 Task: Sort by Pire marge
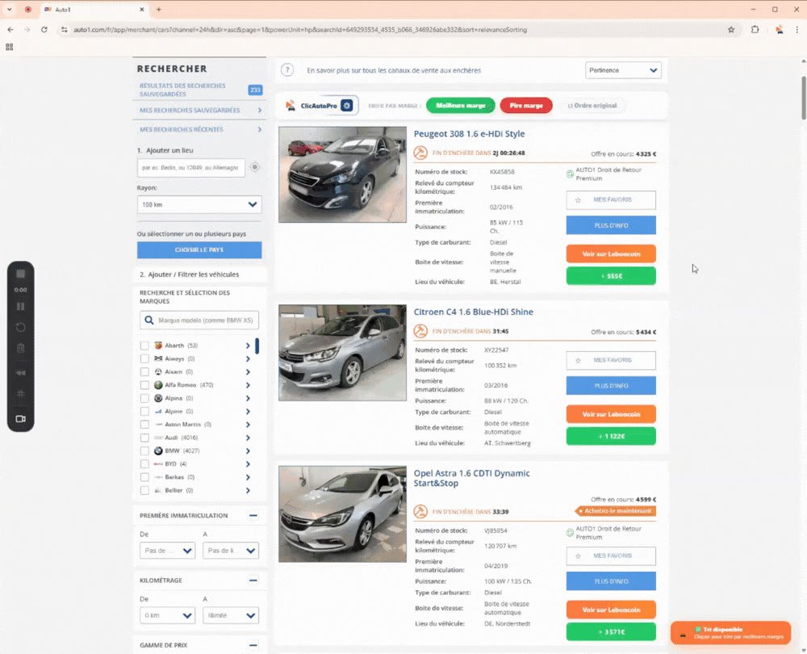(526, 106)
